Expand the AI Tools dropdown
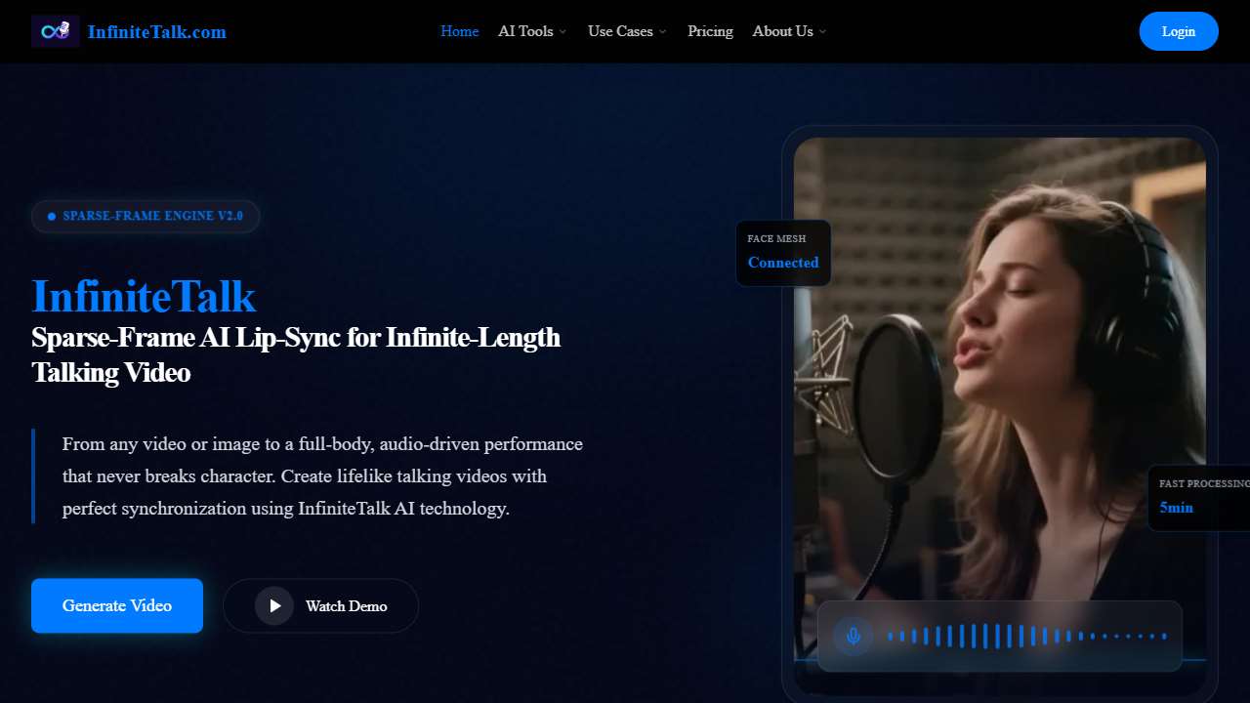This screenshot has width=1250, height=703. 531,31
